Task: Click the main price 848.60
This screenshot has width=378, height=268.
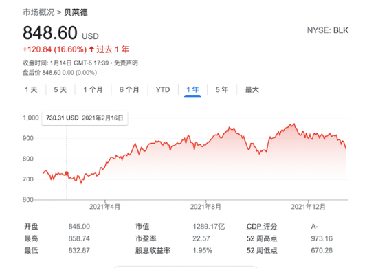Action: [x=50, y=32]
